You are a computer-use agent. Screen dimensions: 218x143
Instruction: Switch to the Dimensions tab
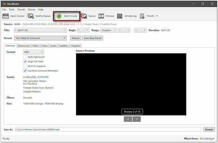coord(24,46)
